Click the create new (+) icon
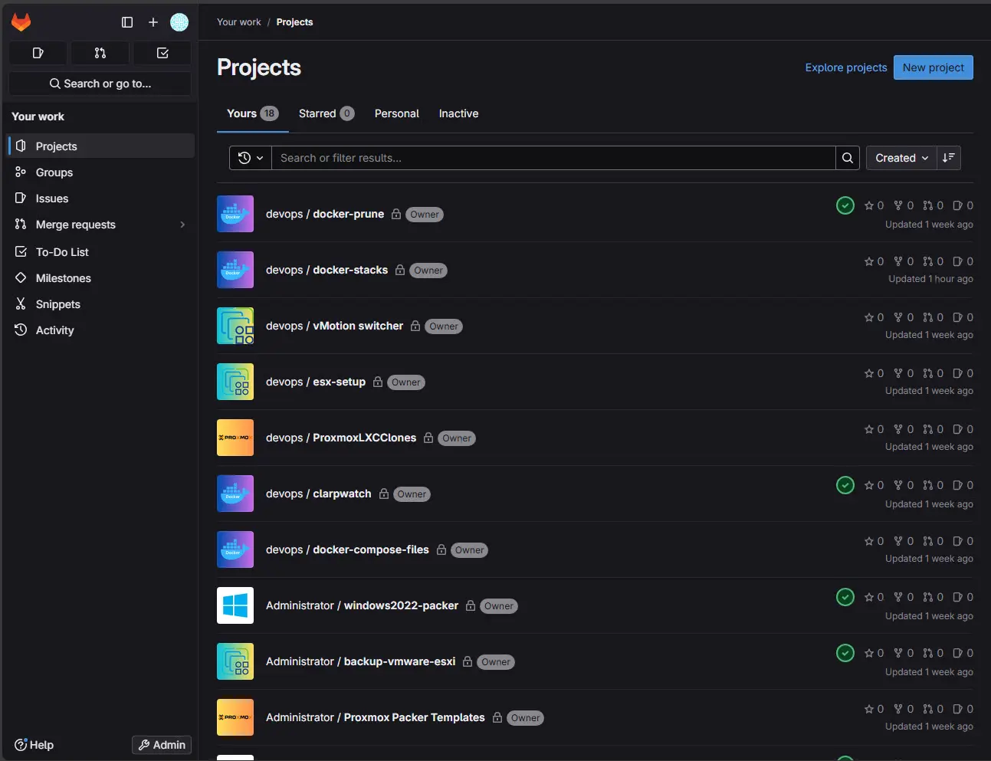This screenshot has height=761, width=991. click(153, 22)
